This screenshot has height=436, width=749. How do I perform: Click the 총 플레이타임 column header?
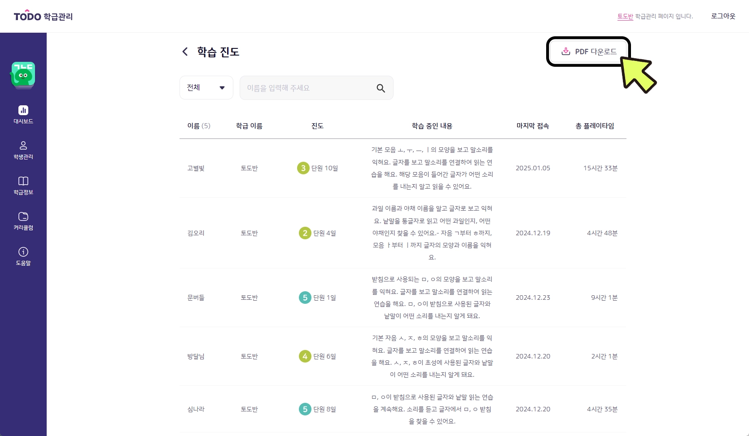[595, 126]
